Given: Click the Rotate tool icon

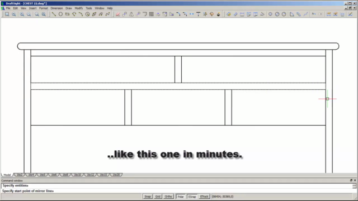Looking at the screenshot, I should (158, 14).
